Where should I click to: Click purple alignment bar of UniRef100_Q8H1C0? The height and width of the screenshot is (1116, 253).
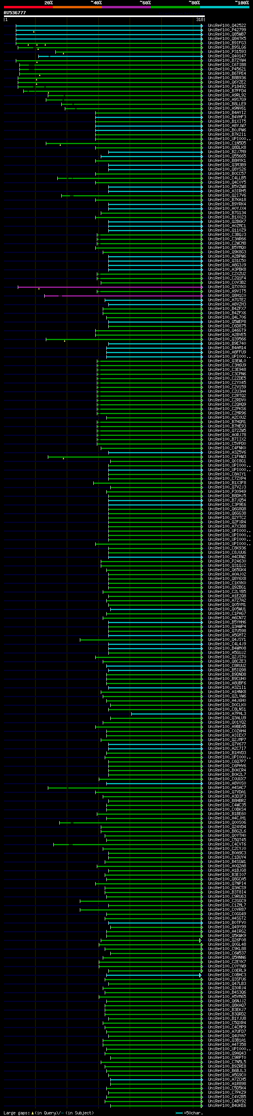tap(123, 295)
